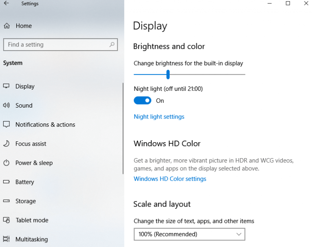Click 'Change brightness for the built-in display' label
The image size is (313, 247).
(x=188, y=63)
